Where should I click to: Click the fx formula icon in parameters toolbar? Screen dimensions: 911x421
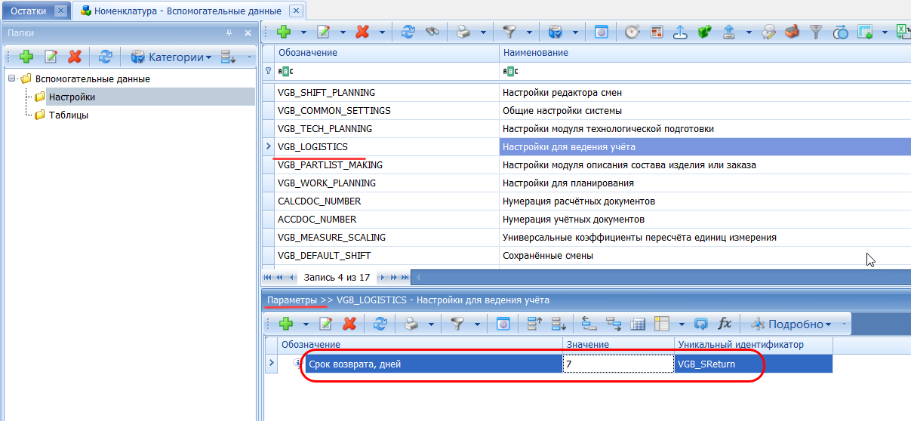[x=725, y=324]
